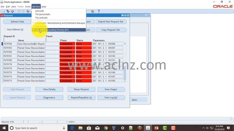Open VirtualBox from the taskbar
This screenshot has width=234, height=131.
(x=114, y=128)
